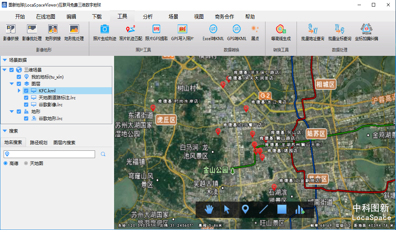The width and height of the screenshot is (396, 230).
Task: Collapse the 地形 tree node
Action: tap(12, 111)
